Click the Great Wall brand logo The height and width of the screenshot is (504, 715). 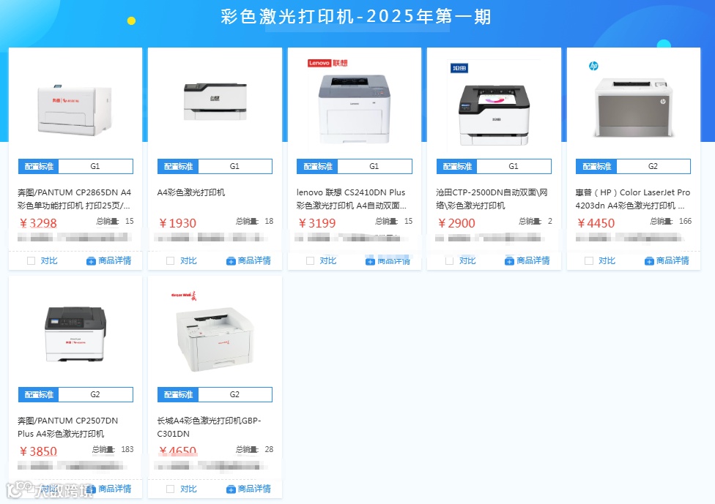point(183,296)
